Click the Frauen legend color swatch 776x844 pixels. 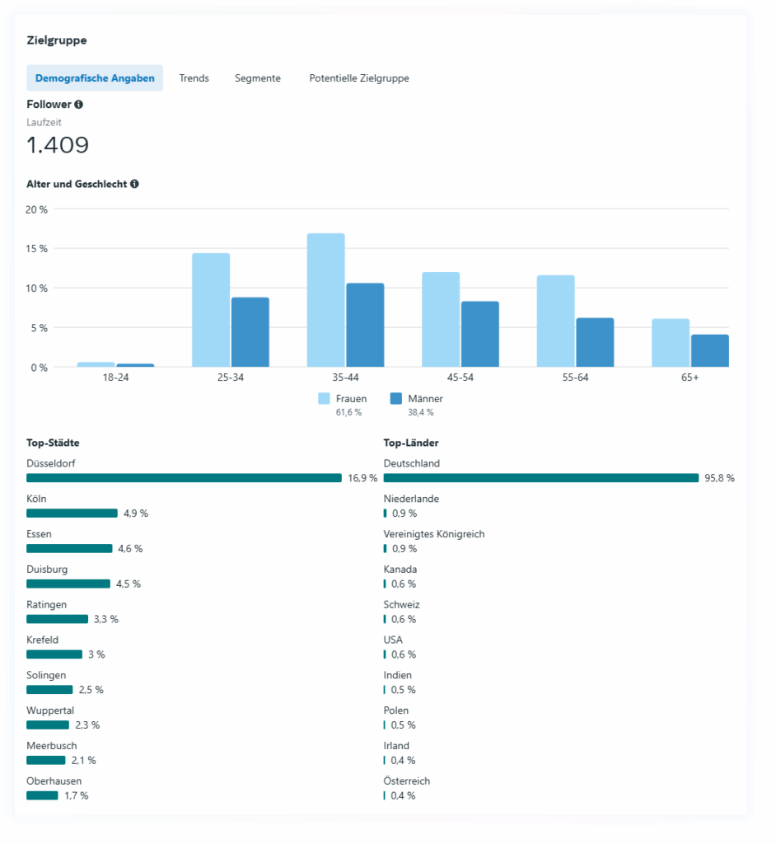pos(324,399)
